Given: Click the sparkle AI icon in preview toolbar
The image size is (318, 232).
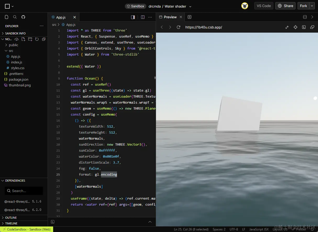Looking at the screenshot, I should pyautogui.click(x=287, y=27).
